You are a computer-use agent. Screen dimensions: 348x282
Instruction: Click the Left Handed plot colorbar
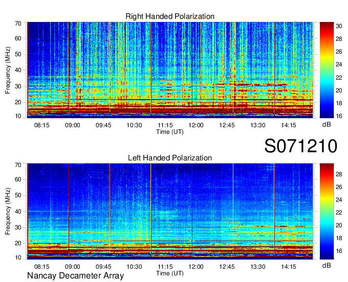(327, 212)
